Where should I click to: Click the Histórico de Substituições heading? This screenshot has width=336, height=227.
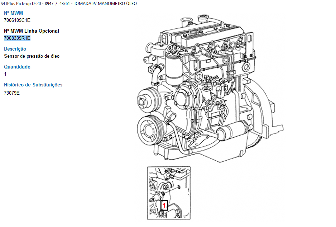coord(33,85)
